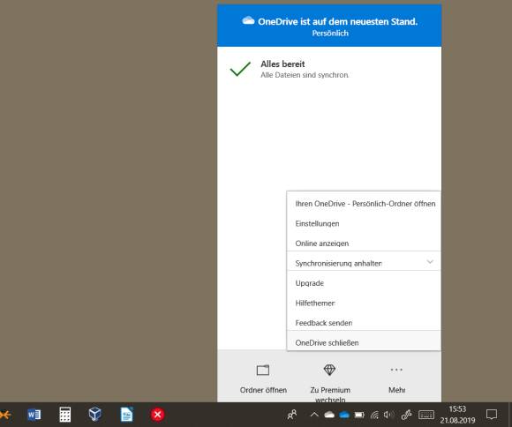Click the white OneDrive cloud tray icon

coord(329,415)
